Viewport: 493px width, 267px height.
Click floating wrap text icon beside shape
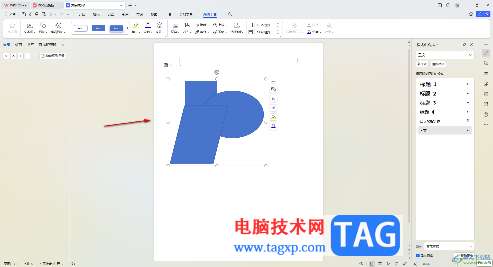[273, 99]
